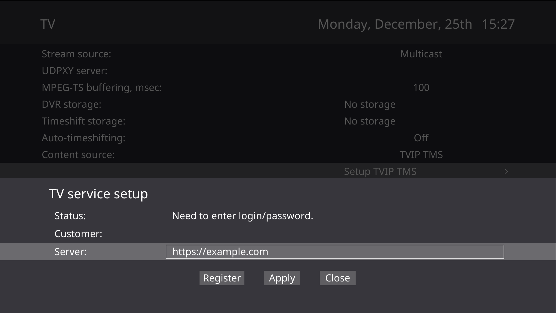Focus the Server URL input field
This screenshot has width=556, height=313.
[334, 252]
